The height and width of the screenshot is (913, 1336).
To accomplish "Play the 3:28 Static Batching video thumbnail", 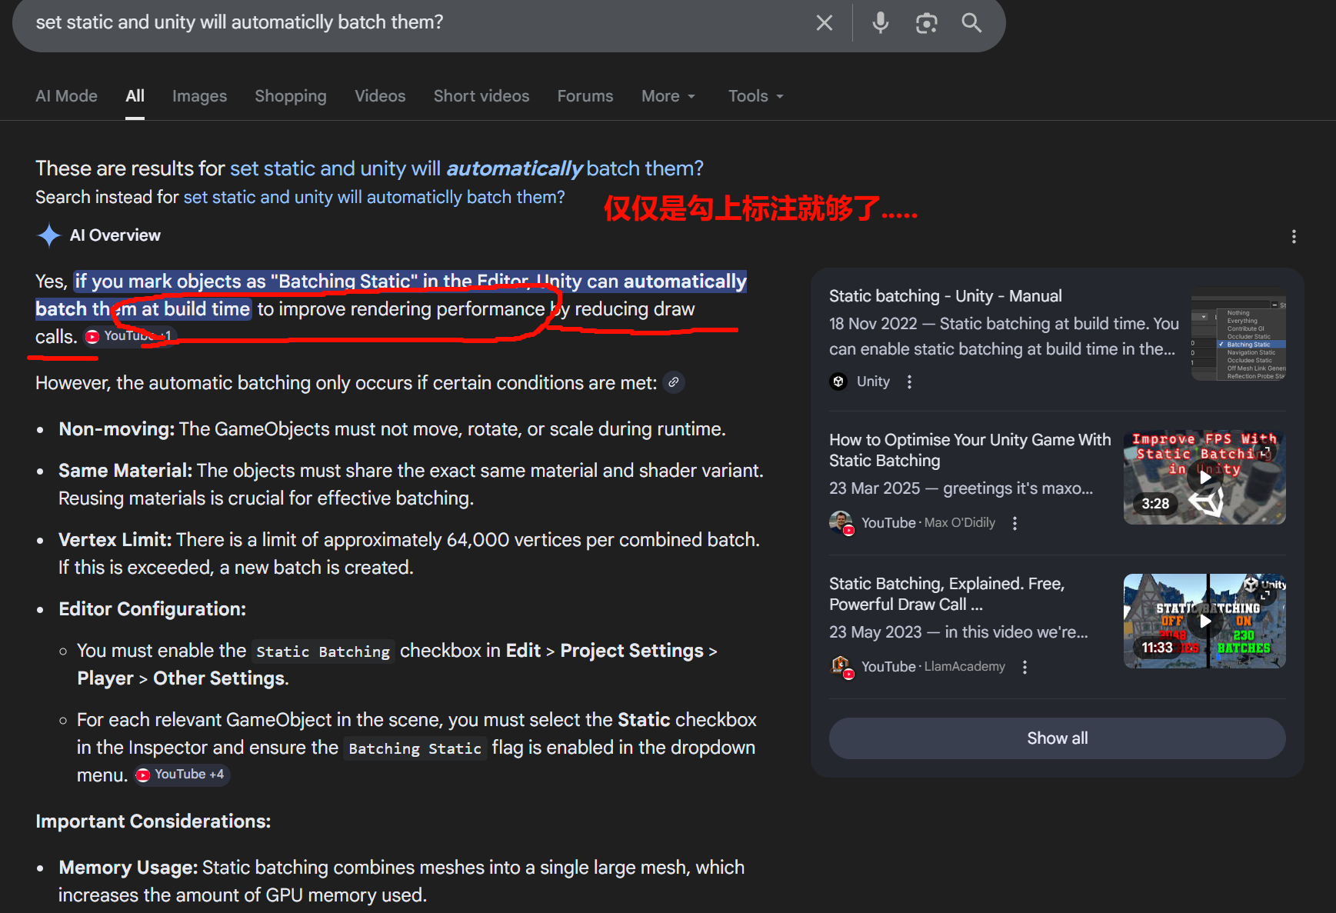I will coord(1204,477).
